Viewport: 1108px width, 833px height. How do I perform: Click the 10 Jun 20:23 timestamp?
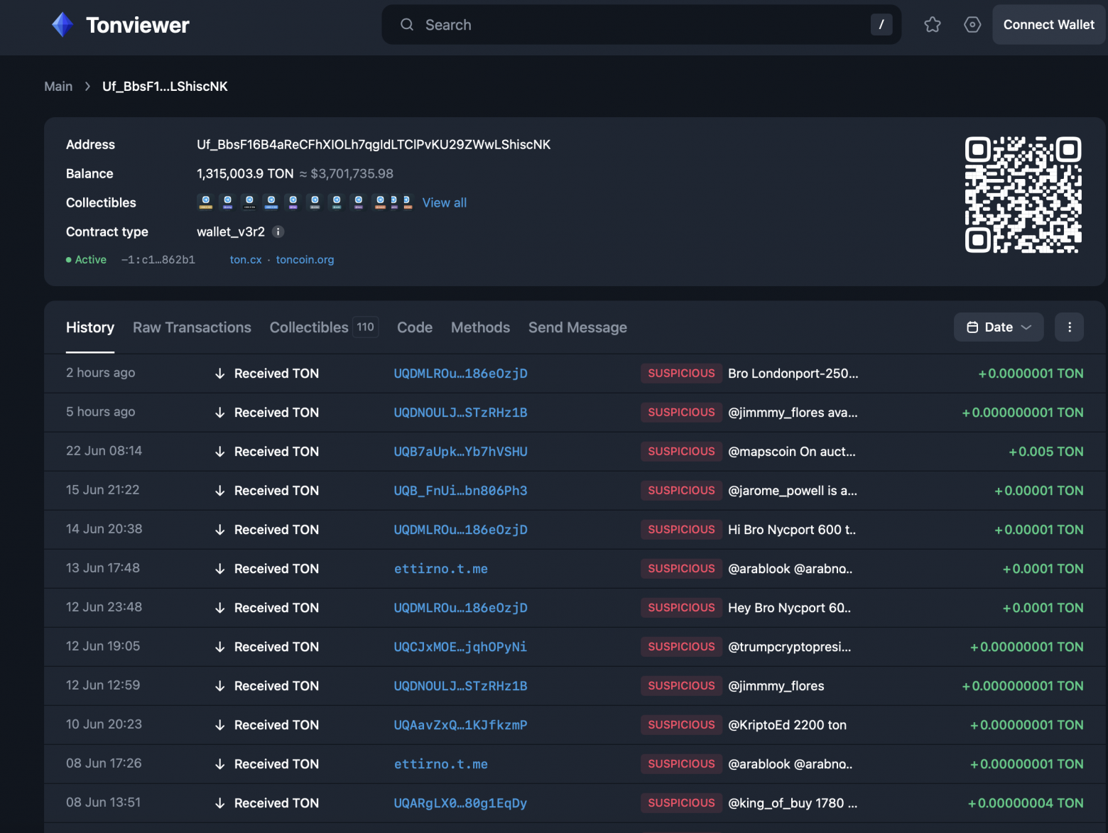104,724
